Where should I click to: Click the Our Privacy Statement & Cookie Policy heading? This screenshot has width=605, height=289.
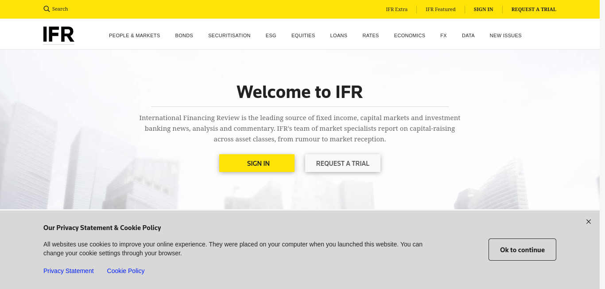[102, 228]
